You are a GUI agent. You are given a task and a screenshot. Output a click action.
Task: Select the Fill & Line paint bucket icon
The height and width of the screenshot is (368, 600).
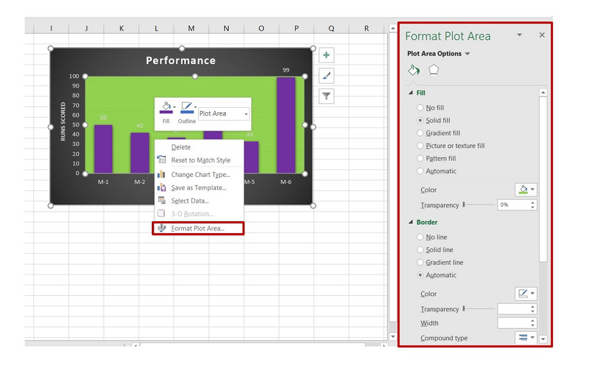pyautogui.click(x=414, y=70)
